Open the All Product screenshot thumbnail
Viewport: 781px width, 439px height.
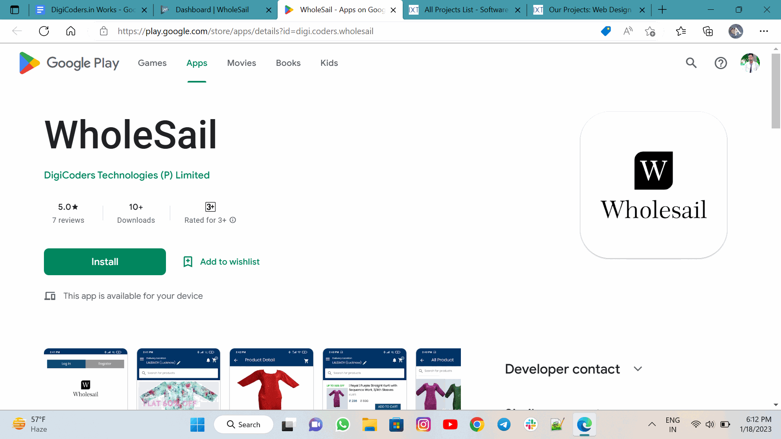click(438, 379)
